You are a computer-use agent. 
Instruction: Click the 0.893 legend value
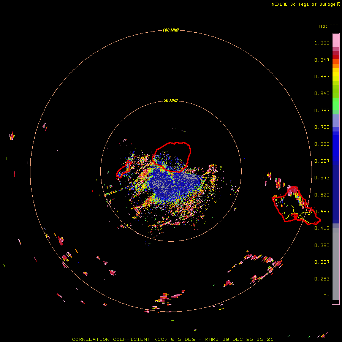pyautogui.click(x=322, y=76)
